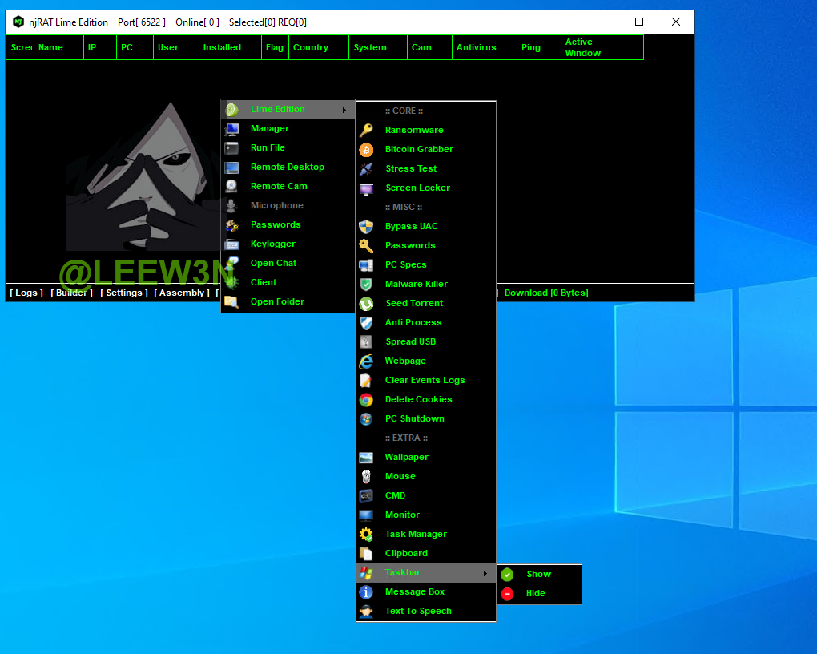Expand the Lime Edition submenu arrow

[344, 110]
